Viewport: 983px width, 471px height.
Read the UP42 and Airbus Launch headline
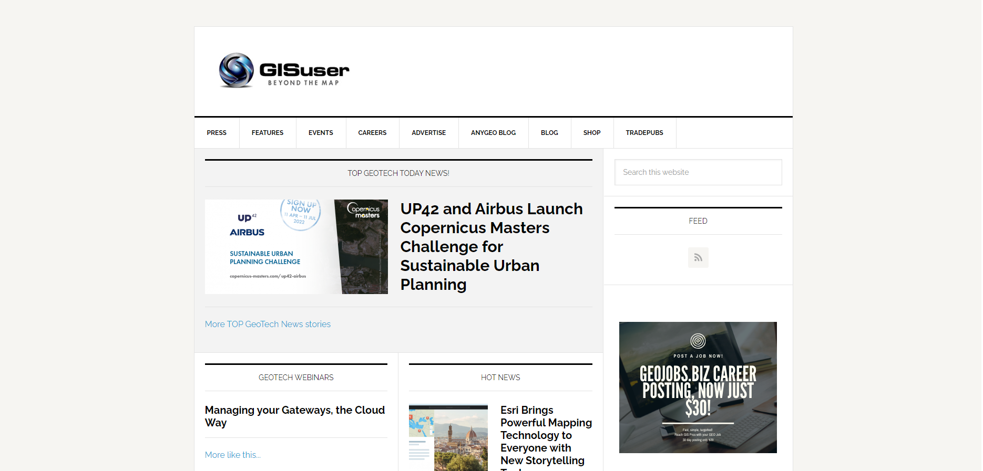[x=491, y=246]
